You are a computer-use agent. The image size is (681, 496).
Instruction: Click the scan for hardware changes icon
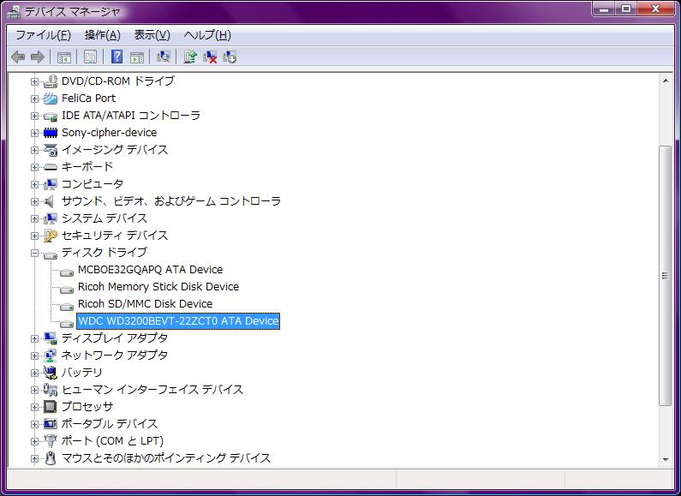(164, 57)
